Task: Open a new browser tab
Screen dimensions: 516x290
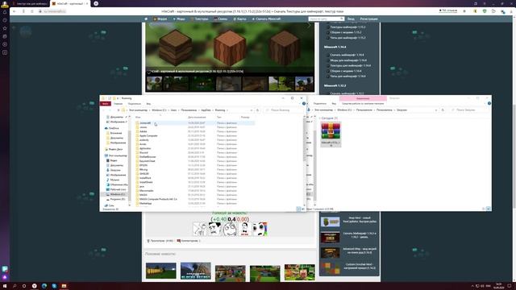Action: tap(96, 3)
